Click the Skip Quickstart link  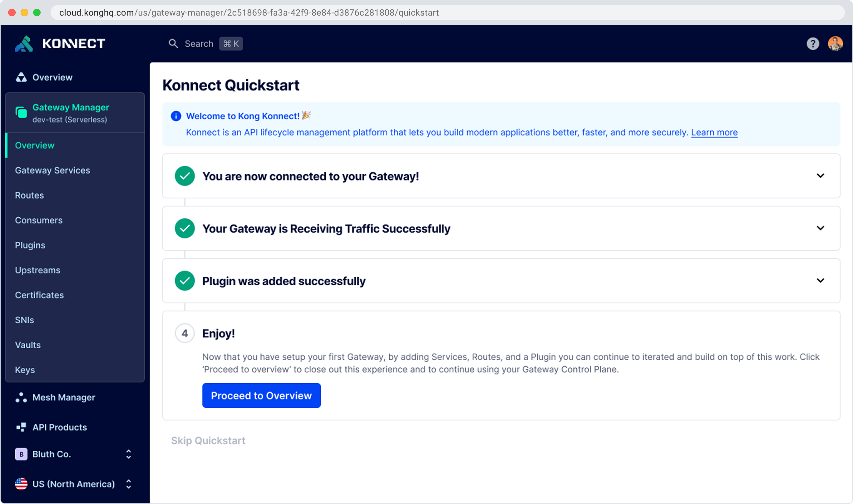pyautogui.click(x=208, y=440)
